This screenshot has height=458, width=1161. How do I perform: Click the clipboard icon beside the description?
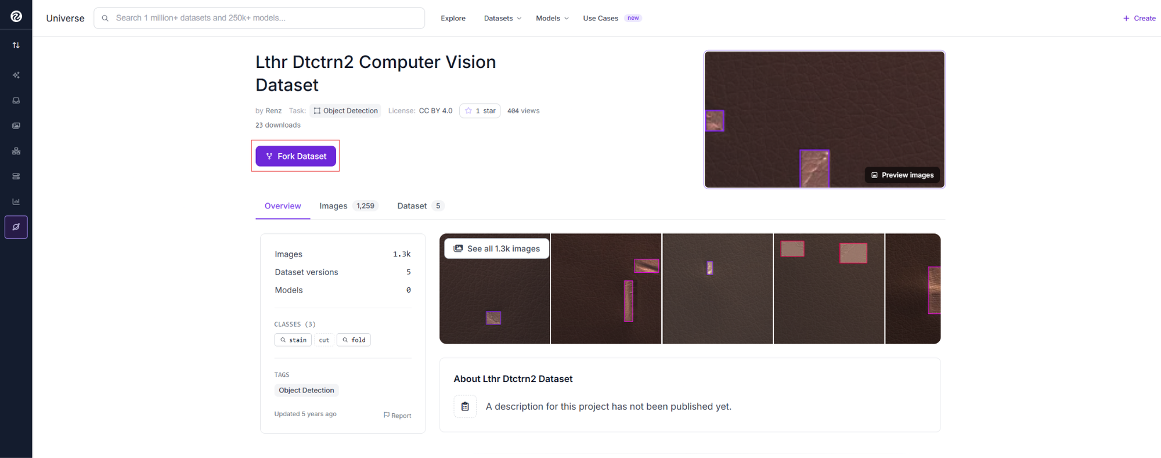click(465, 406)
